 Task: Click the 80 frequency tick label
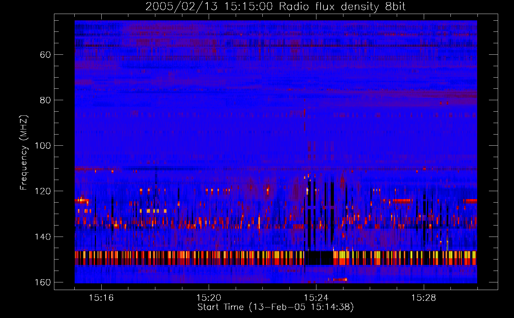(45, 100)
